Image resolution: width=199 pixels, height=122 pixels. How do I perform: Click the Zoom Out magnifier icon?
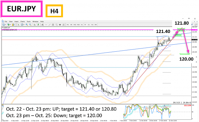(x=30, y=25)
